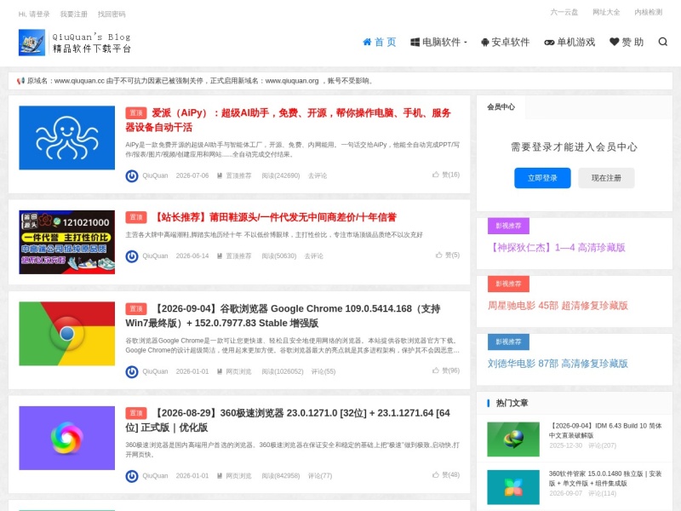The width and height of the screenshot is (681, 511).
Task: Click 请登录 link at top left
Action: click(39, 14)
